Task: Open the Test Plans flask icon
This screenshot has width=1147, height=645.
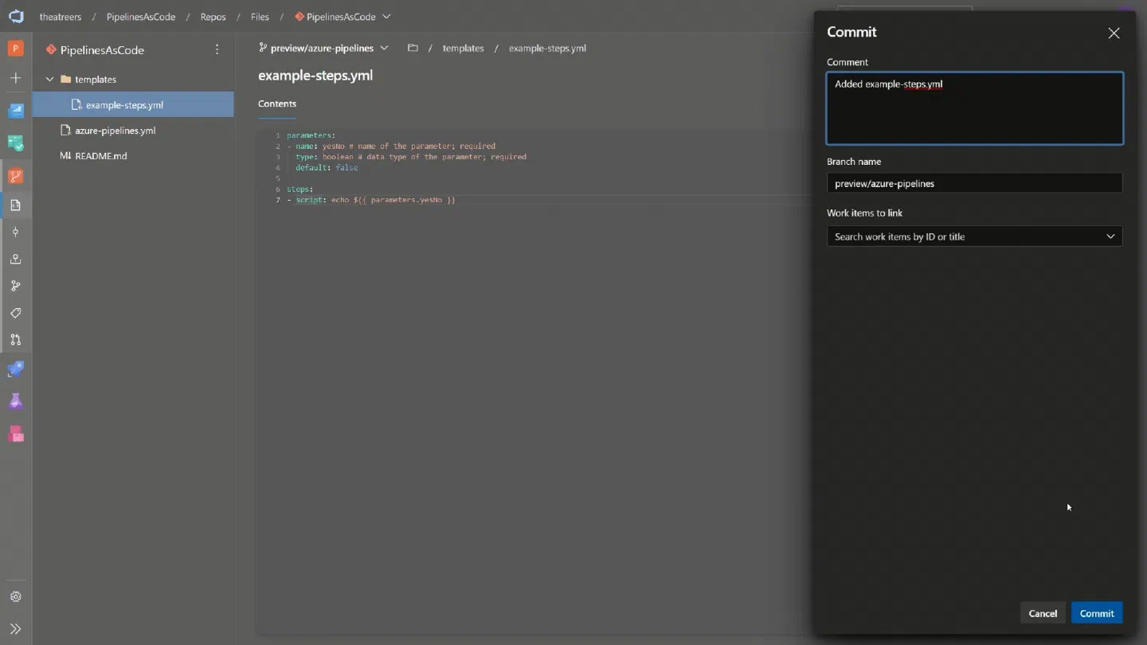Action: pyautogui.click(x=15, y=401)
